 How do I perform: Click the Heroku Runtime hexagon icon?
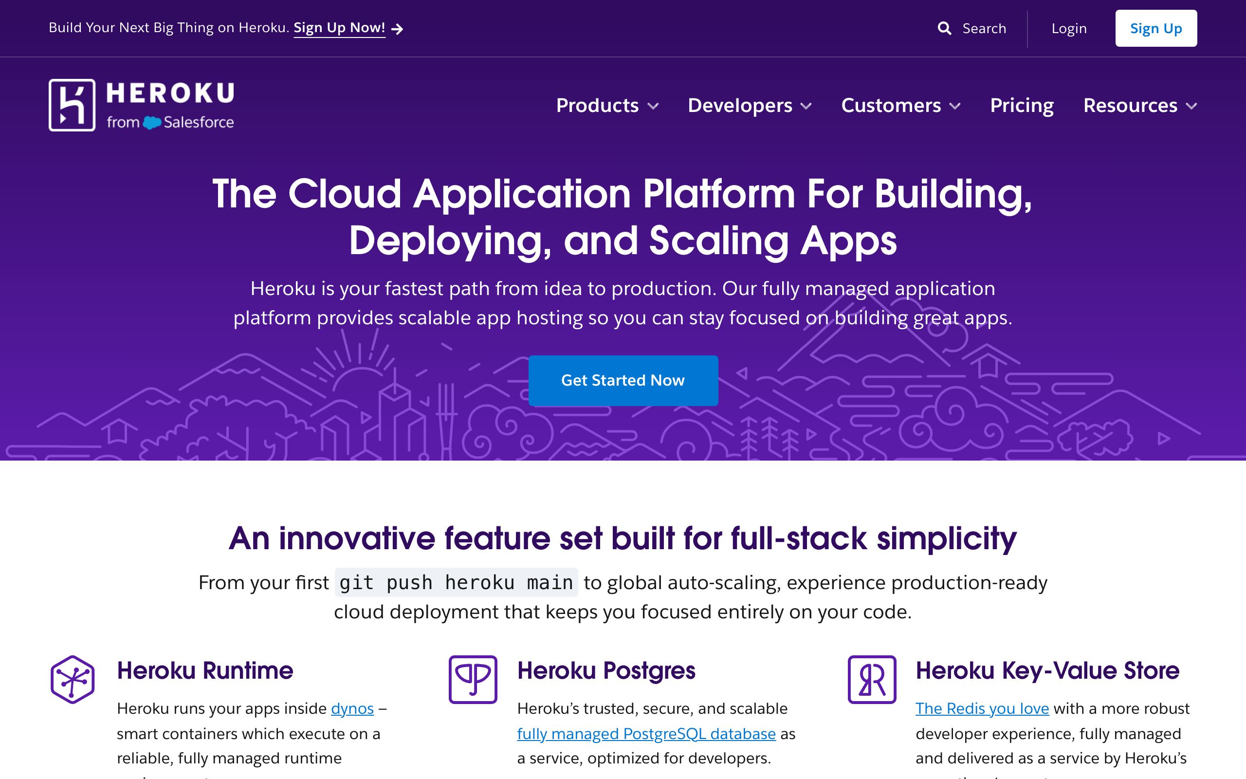[x=73, y=679]
